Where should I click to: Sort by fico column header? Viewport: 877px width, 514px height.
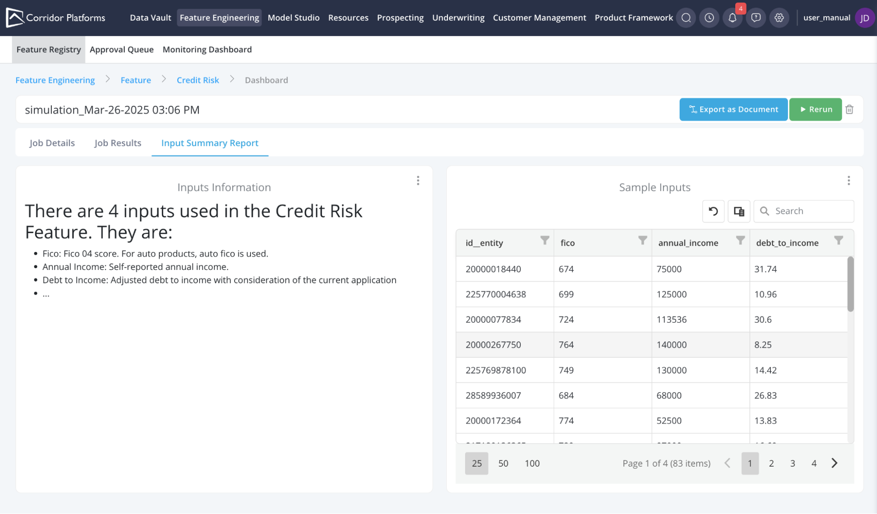(x=567, y=243)
